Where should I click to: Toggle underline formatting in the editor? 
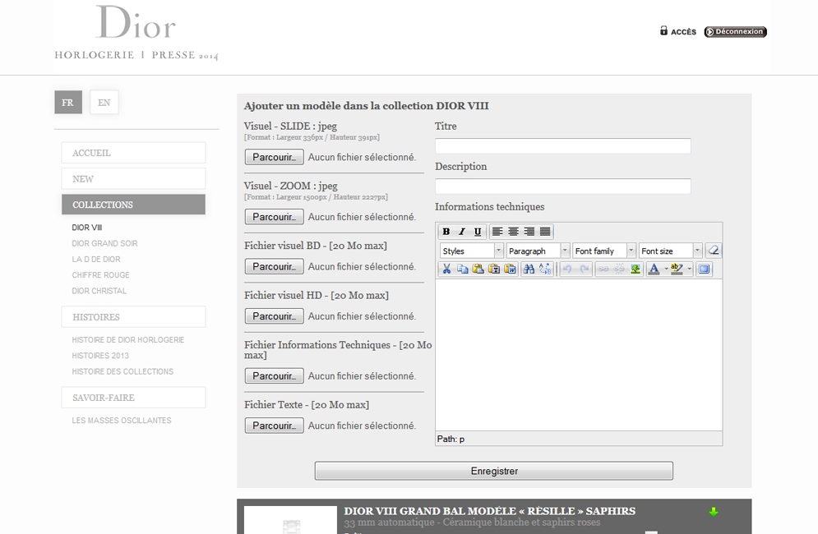click(x=478, y=232)
